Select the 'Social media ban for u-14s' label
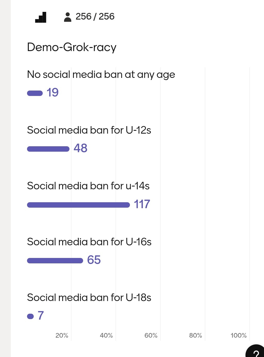Image resolution: width=264 pixels, height=357 pixels. click(x=88, y=186)
